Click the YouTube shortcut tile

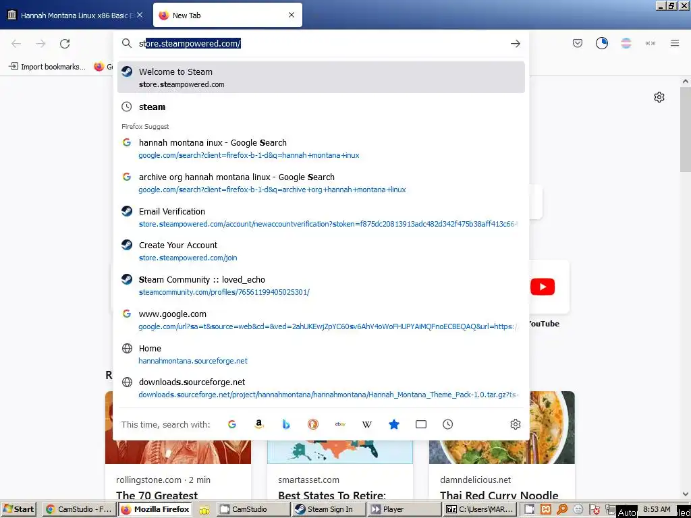(x=543, y=287)
